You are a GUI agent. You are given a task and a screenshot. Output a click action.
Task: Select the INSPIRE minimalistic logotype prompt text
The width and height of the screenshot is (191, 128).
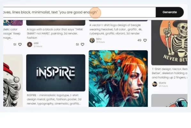click(x=54, y=100)
